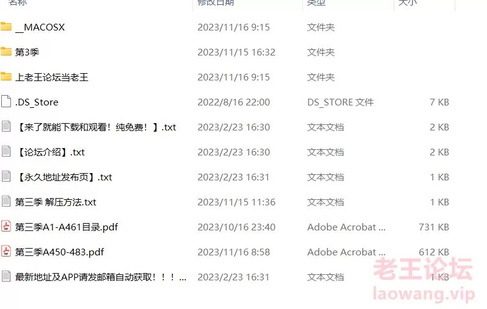Sort by the 类型 column header

tap(316, 2)
